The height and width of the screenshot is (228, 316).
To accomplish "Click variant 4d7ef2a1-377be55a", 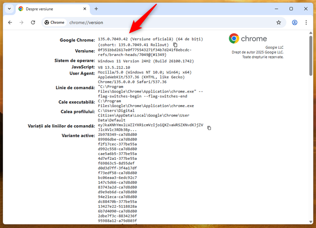I will 118,158.
